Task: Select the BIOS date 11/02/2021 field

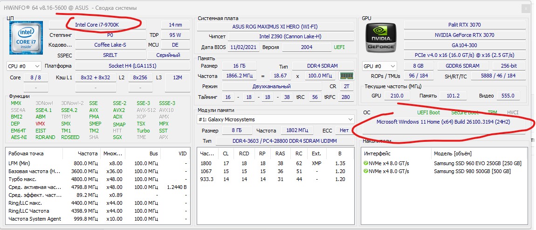Action: tap(243, 47)
